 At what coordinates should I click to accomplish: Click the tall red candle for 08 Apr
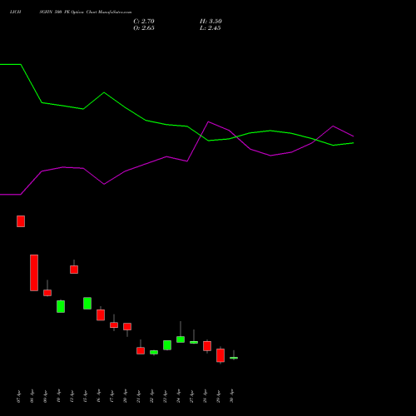coord(34,273)
